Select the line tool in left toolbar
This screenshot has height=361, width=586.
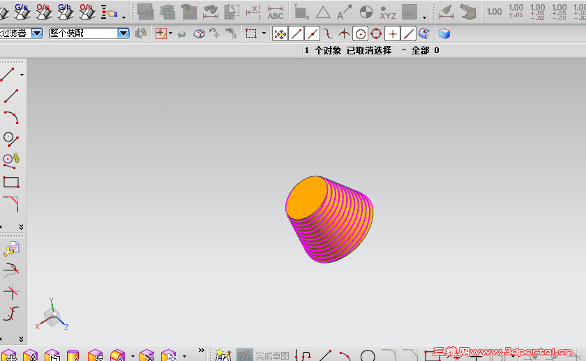[x=11, y=96]
